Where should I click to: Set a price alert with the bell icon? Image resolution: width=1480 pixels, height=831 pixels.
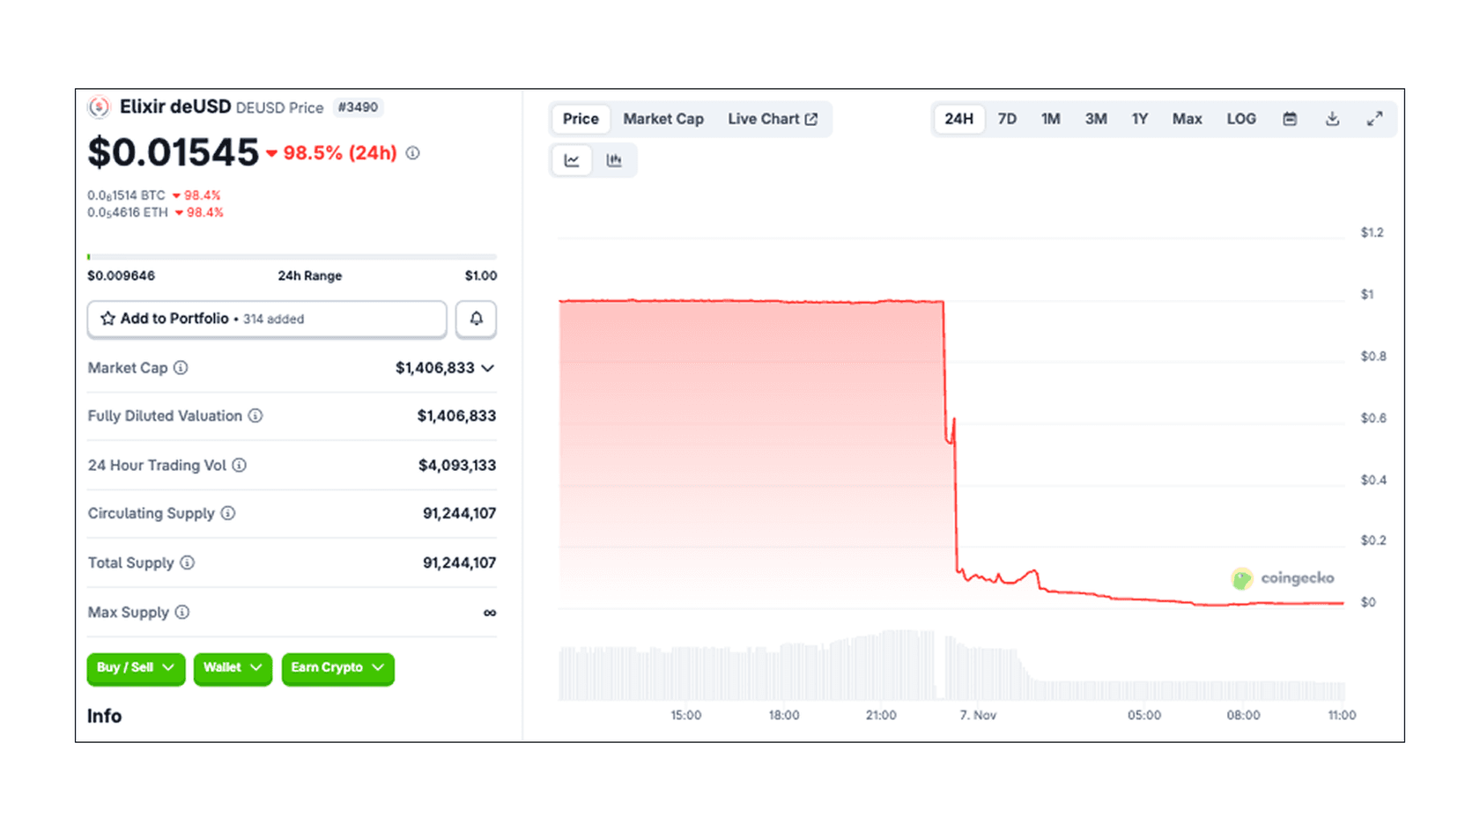click(476, 319)
